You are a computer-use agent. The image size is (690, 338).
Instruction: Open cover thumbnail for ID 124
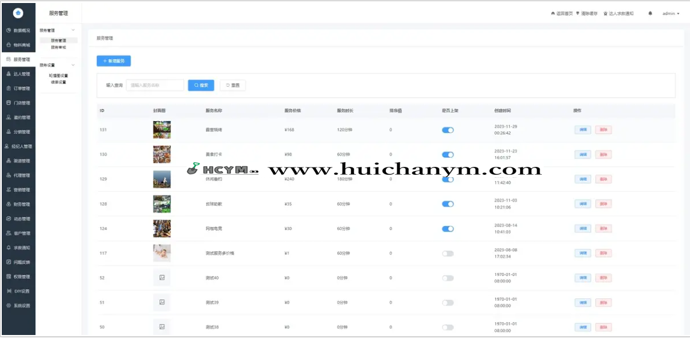(162, 229)
